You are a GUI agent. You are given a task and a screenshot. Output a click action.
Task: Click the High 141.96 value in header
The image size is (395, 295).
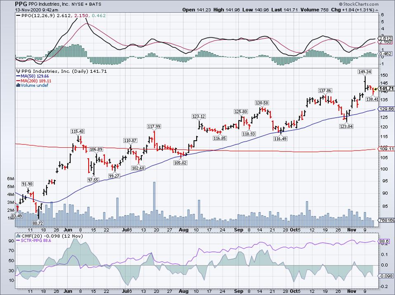click(x=227, y=10)
